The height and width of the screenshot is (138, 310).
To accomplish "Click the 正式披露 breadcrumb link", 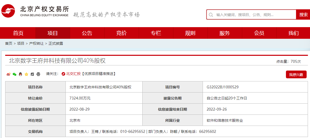I will 56,43.
